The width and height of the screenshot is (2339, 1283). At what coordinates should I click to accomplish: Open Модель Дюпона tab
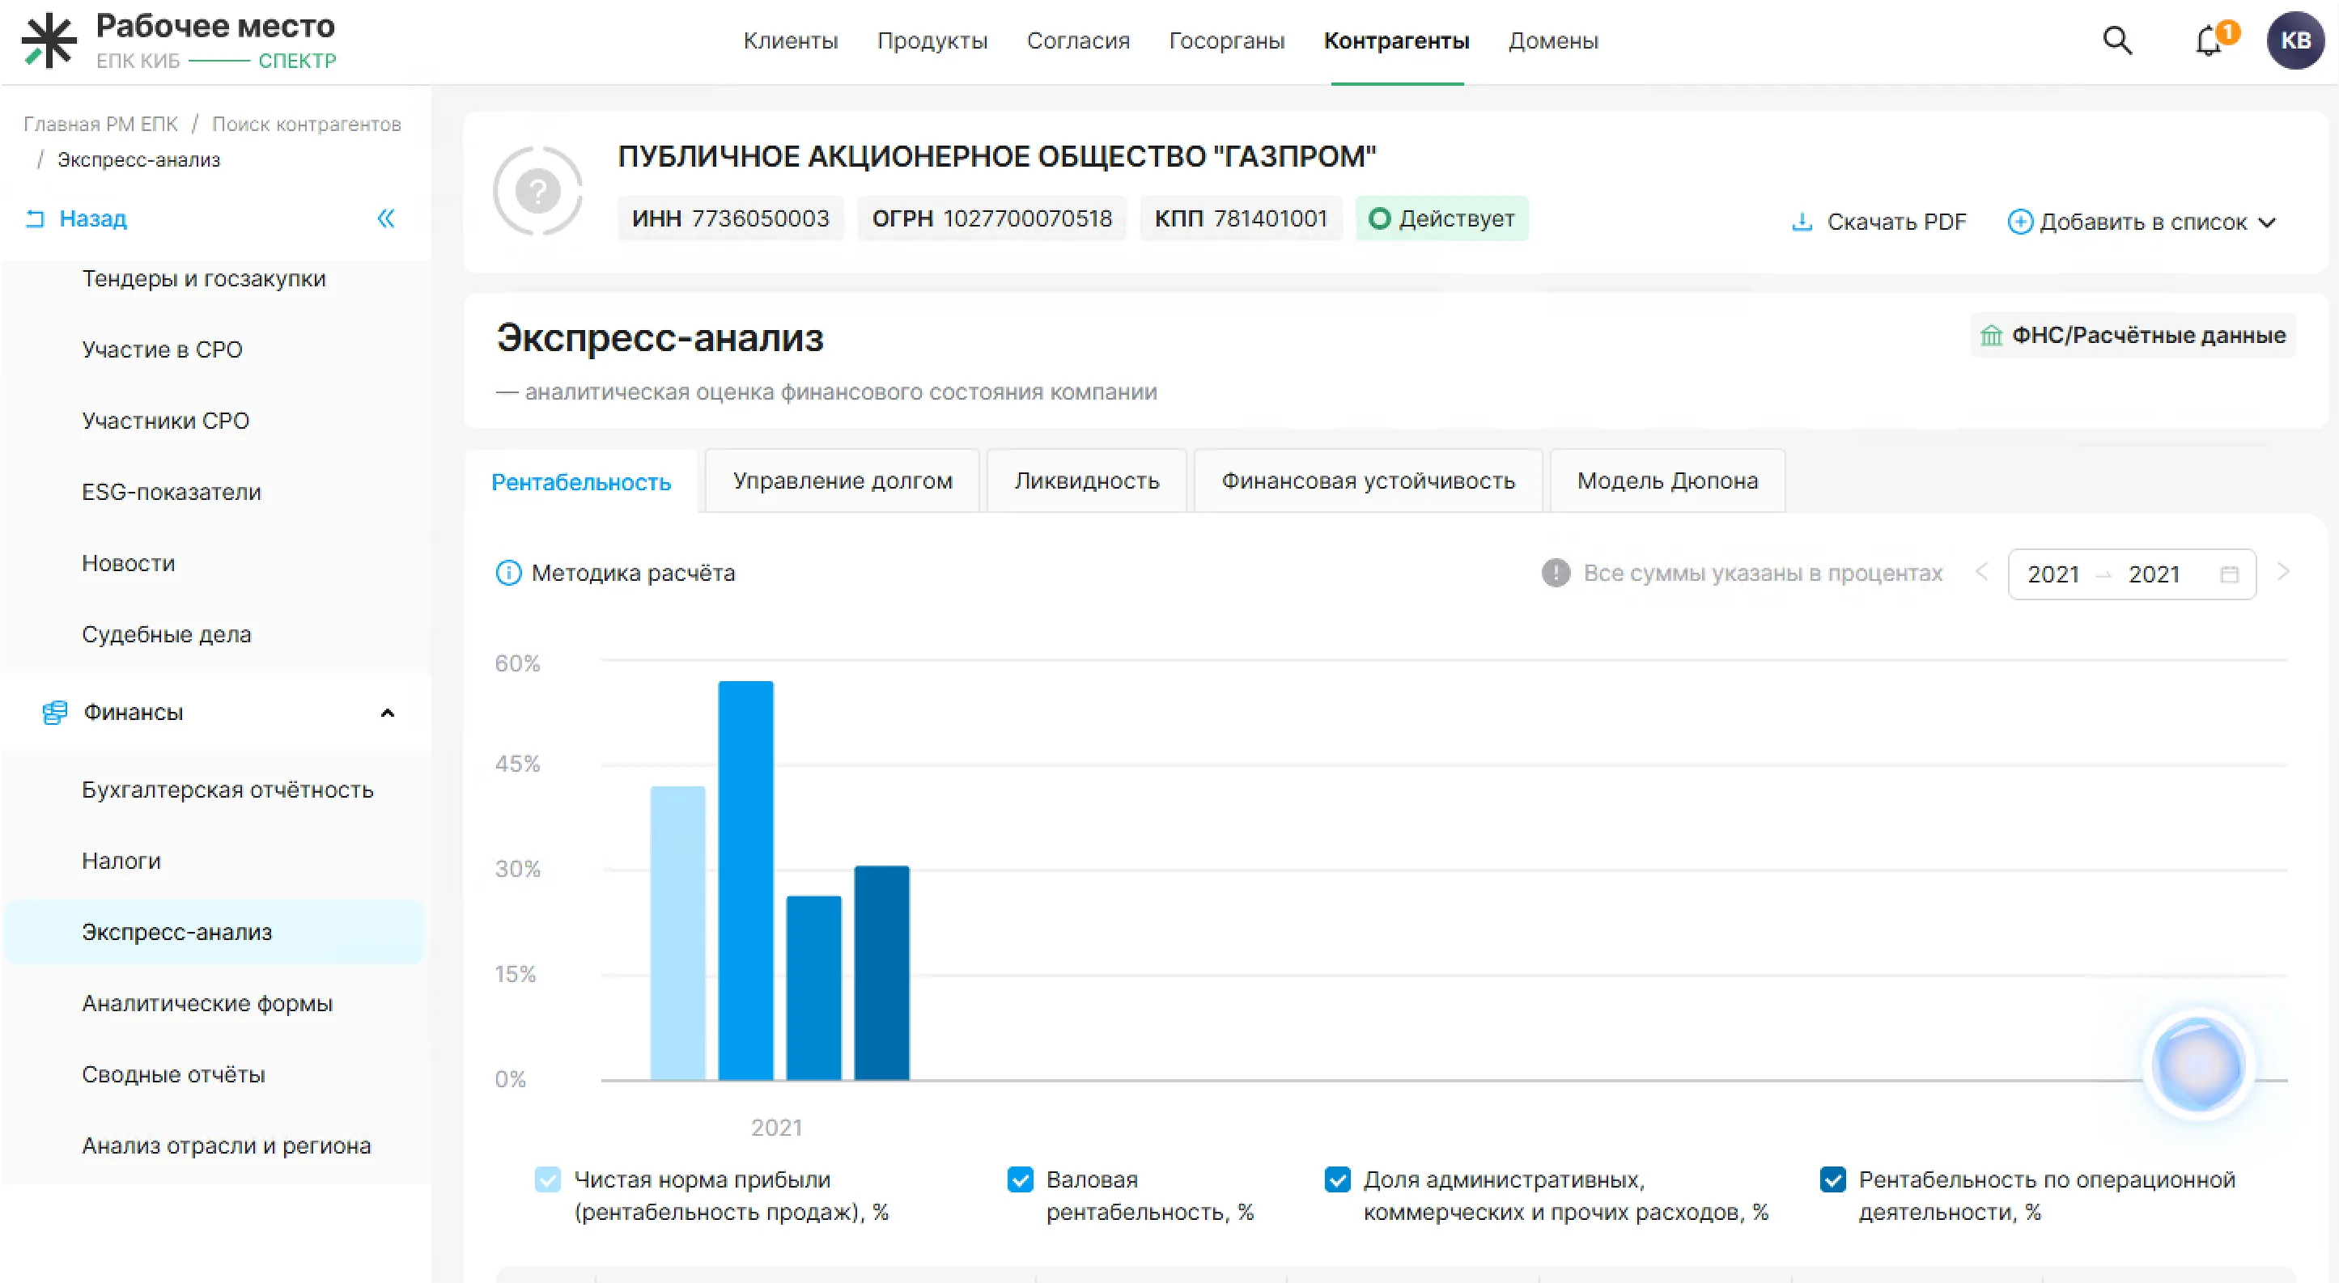click(x=1668, y=481)
